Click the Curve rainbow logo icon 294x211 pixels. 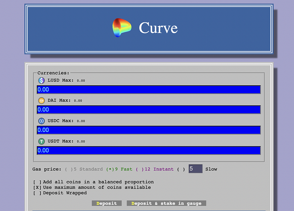122,28
